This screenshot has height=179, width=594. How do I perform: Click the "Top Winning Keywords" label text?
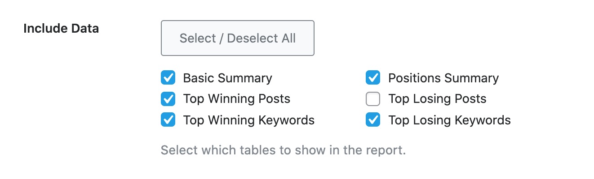pos(248,120)
